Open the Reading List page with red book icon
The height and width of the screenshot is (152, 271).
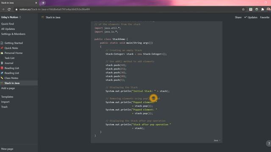point(12,68)
